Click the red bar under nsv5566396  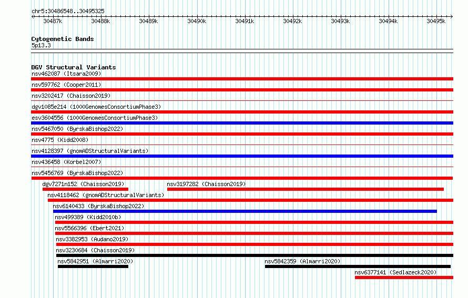pyautogui.click(x=255, y=233)
